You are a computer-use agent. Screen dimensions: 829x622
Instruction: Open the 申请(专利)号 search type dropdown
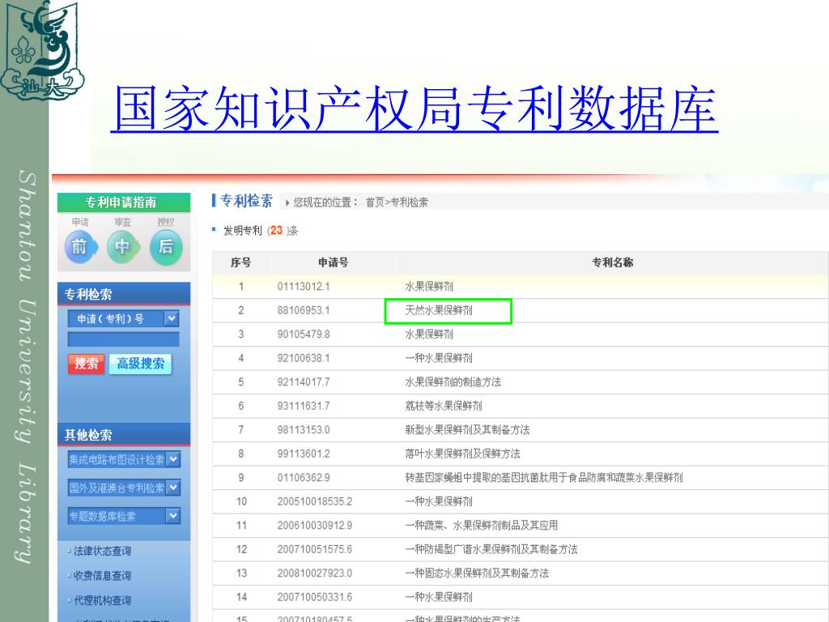pyautogui.click(x=123, y=318)
